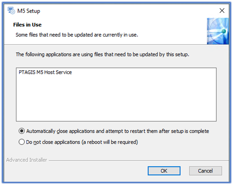Cancel the setup using the Cancel button
The height and width of the screenshot is (185, 233).
pos(205,171)
